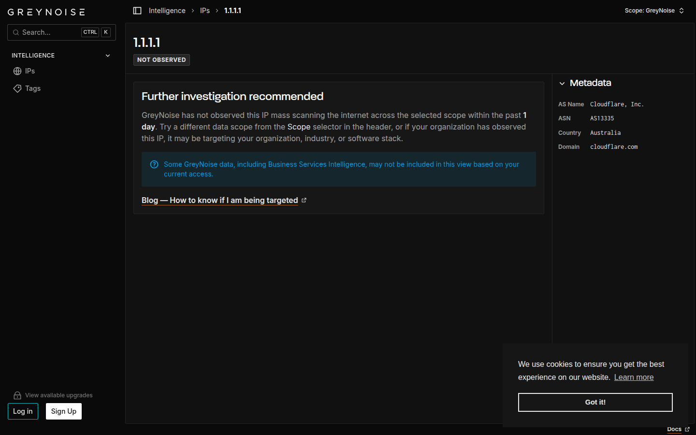This screenshot has height=435, width=696.
Task: Click the blog external link icon
Action: pyautogui.click(x=304, y=200)
